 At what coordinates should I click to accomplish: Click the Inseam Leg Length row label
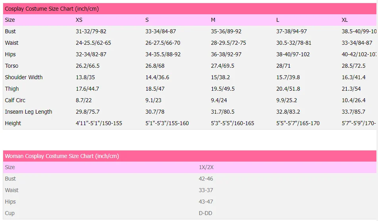tap(28, 112)
